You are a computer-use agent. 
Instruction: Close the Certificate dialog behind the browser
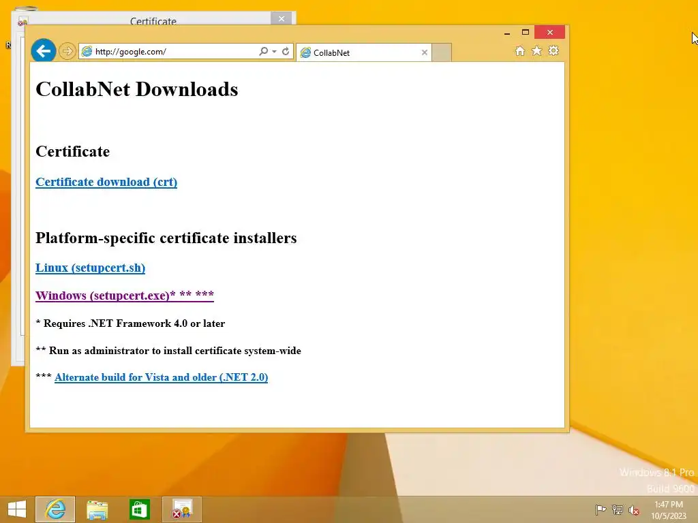[282, 18]
